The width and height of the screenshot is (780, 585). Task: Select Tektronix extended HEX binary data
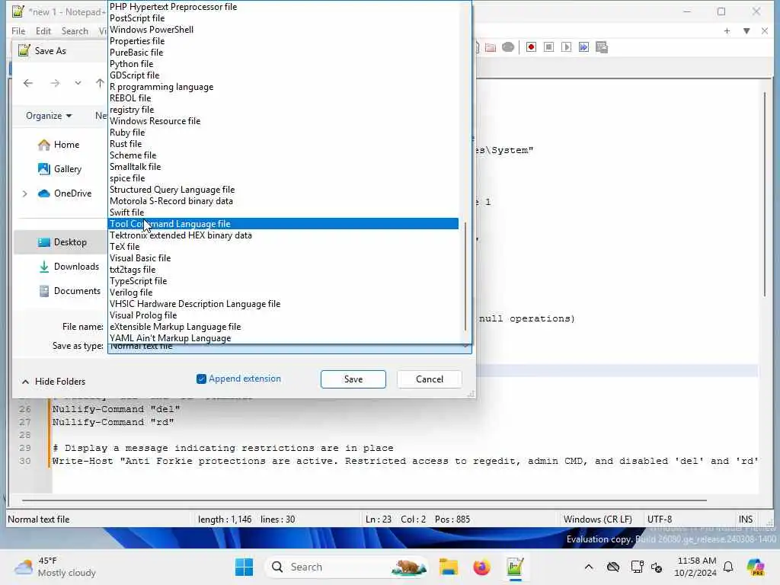(x=283, y=236)
